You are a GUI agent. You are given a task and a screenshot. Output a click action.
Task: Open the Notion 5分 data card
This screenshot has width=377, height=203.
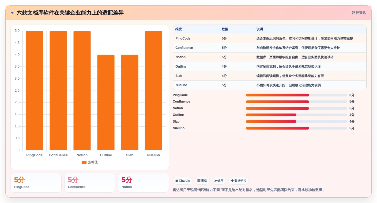pos(143,183)
